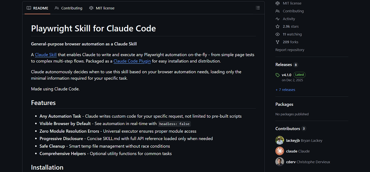Click the green tag icon beside v4.1.0

click(277, 75)
